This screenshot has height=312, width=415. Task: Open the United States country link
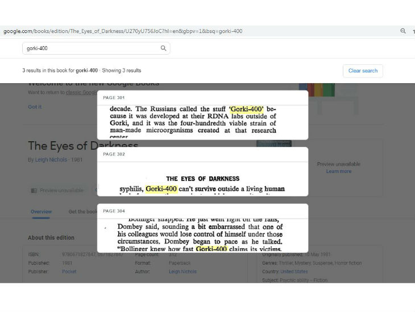click(x=294, y=272)
